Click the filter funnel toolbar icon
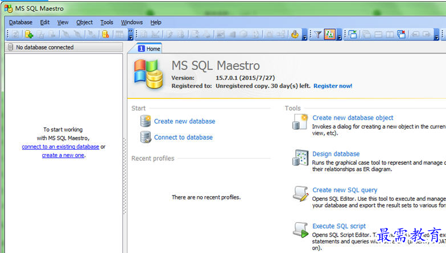The image size is (446, 253). pyautogui.click(x=318, y=35)
